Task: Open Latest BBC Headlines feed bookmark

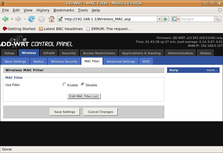Action: (x=61, y=29)
